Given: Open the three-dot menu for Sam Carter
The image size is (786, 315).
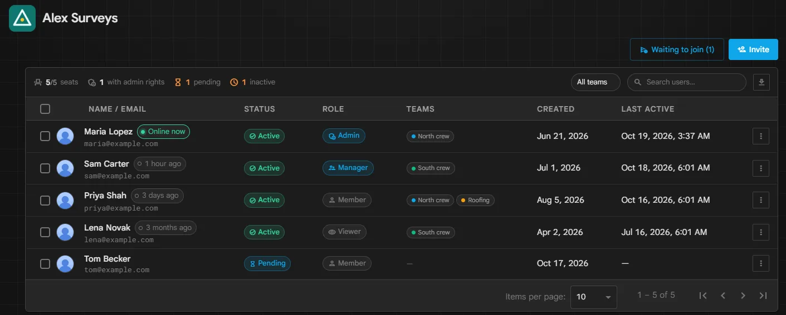Looking at the screenshot, I should pos(761,168).
